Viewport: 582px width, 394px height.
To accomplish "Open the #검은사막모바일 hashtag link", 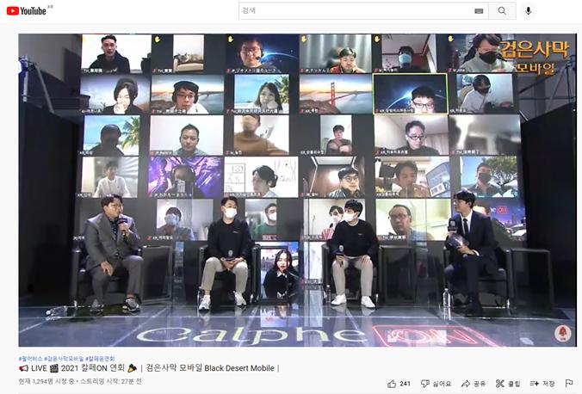I will pos(64,359).
